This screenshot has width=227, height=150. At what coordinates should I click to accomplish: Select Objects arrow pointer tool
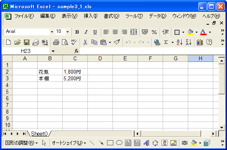(44, 143)
